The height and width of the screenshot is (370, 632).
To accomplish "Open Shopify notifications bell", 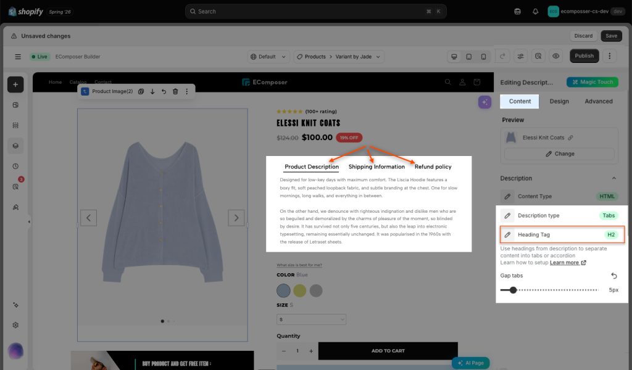I will click(535, 12).
